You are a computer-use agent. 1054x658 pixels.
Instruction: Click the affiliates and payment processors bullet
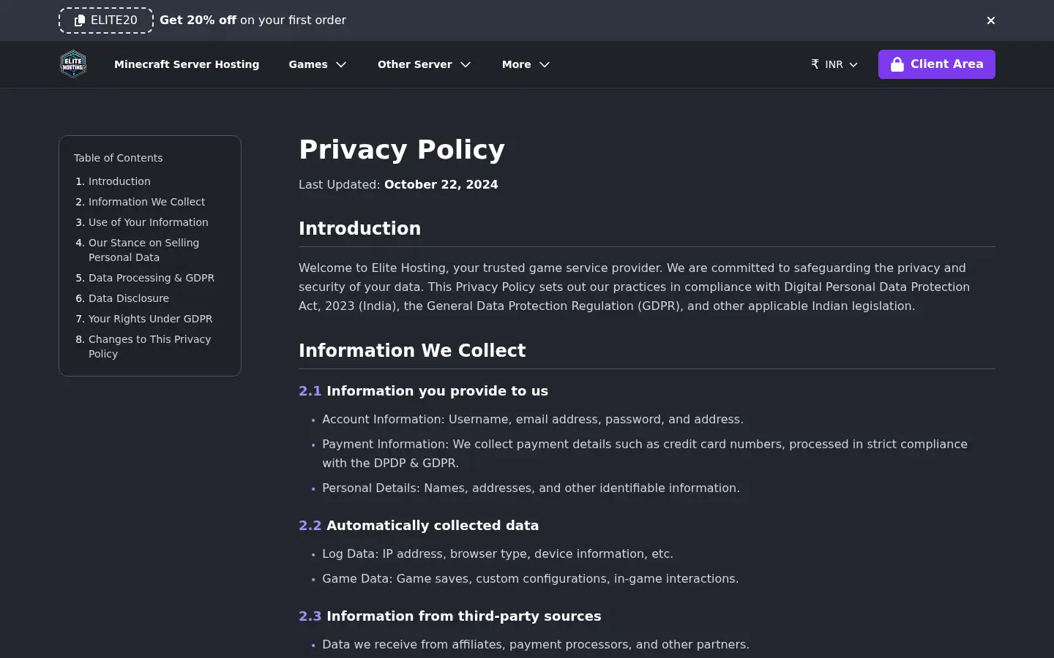coord(536,645)
